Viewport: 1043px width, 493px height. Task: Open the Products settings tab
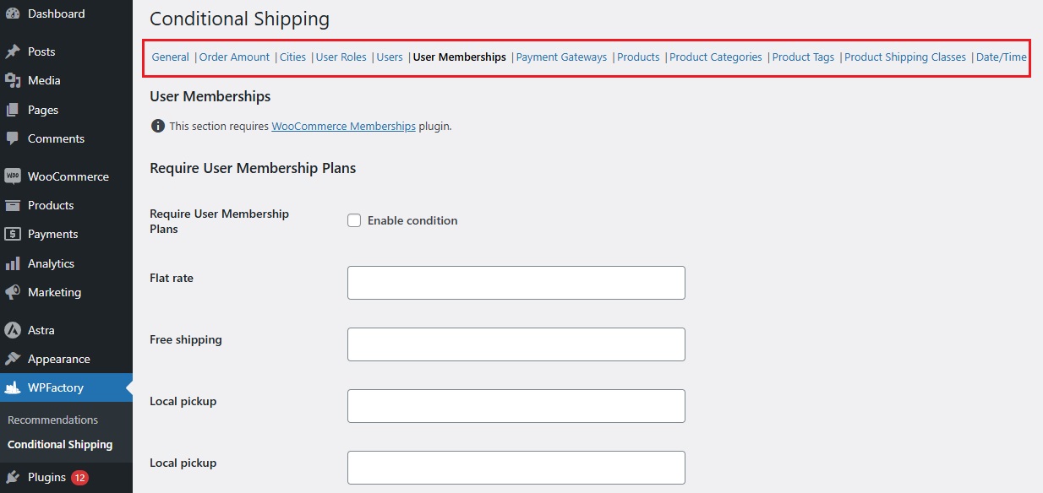point(638,57)
